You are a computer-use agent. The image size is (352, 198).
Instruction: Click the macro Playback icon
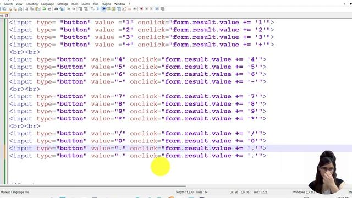(x=152, y=9)
